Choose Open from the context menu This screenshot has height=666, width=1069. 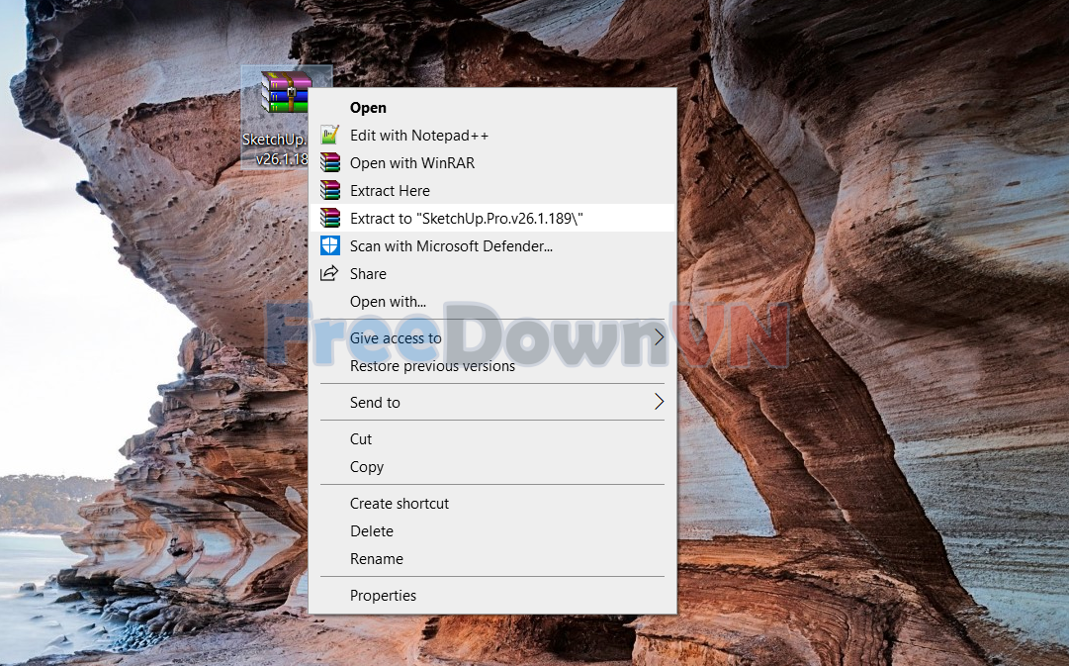coord(368,108)
